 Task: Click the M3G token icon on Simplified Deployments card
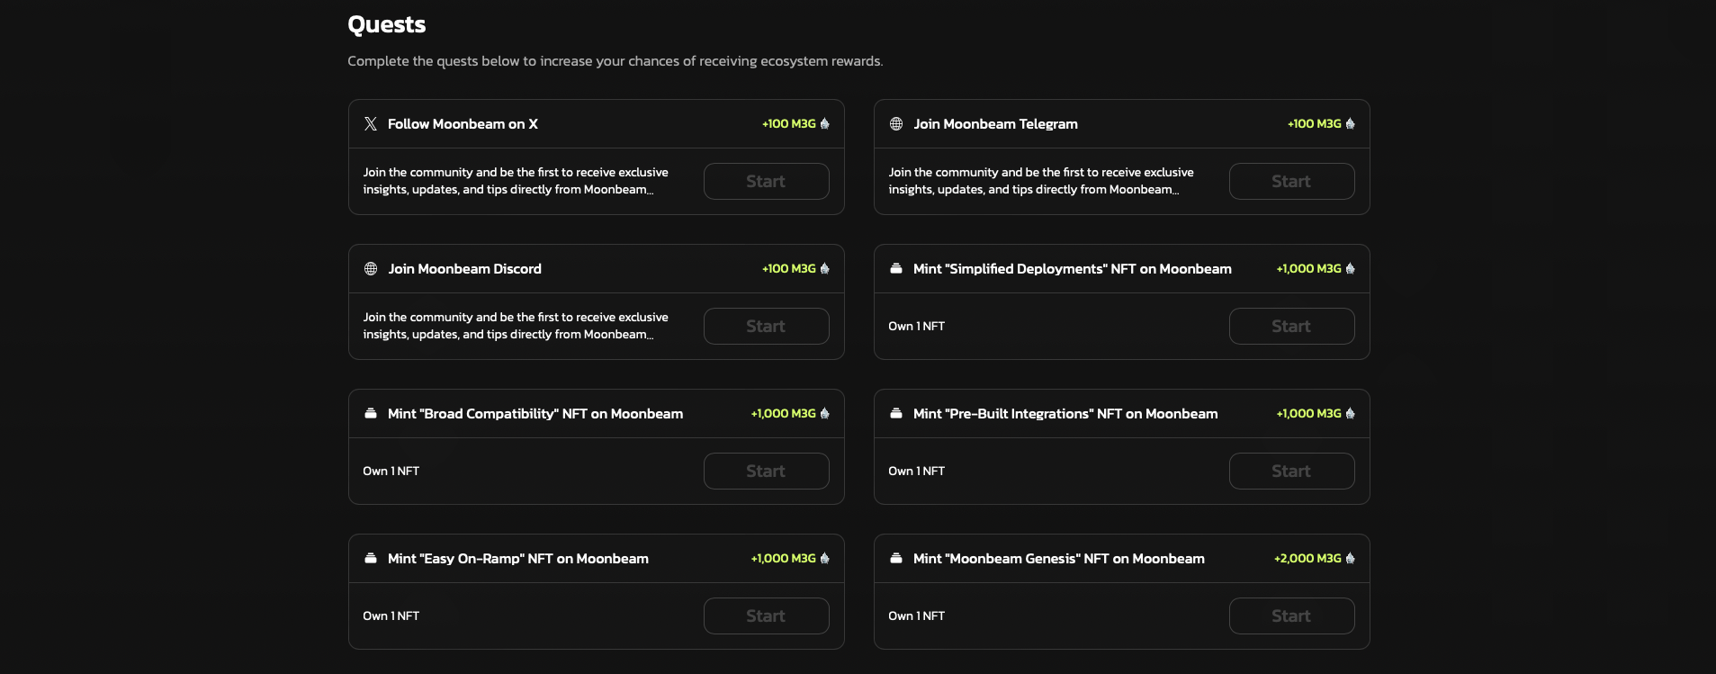(x=1351, y=268)
